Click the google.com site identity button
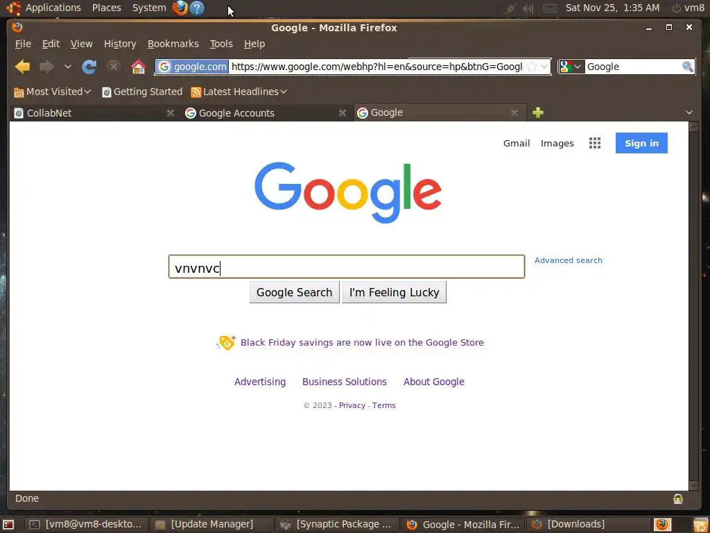Image resolution: width=710 pixels, height=533 pixels. click(192, 67)
